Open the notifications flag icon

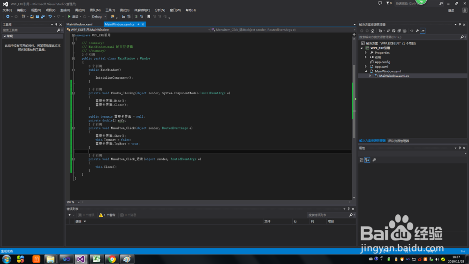388,3
